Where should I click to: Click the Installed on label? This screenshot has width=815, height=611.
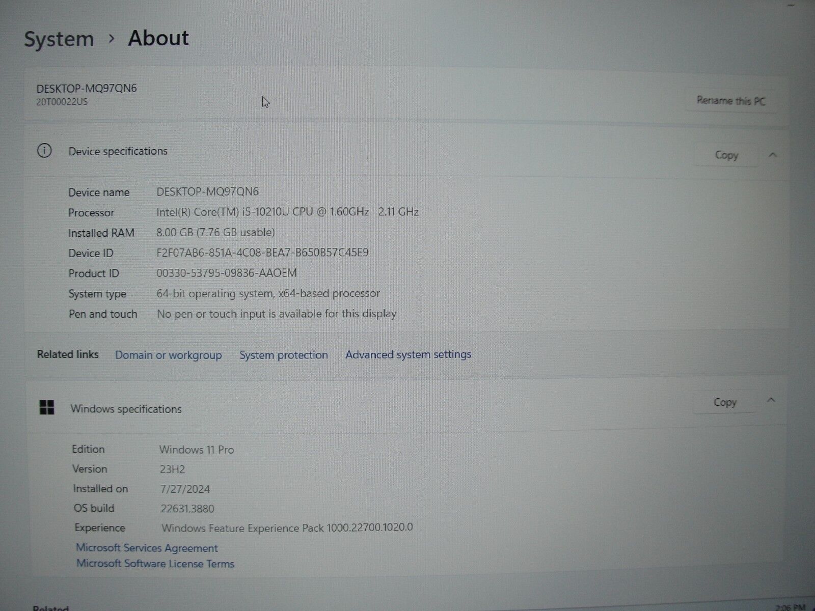pos(100,489)
